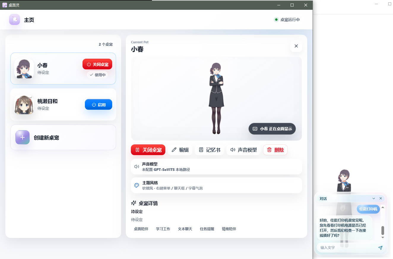Image resolution: width=393 pixels, height=259 pixels.
Task: Select the 学习工作 tag
Action: coord(163,229)
